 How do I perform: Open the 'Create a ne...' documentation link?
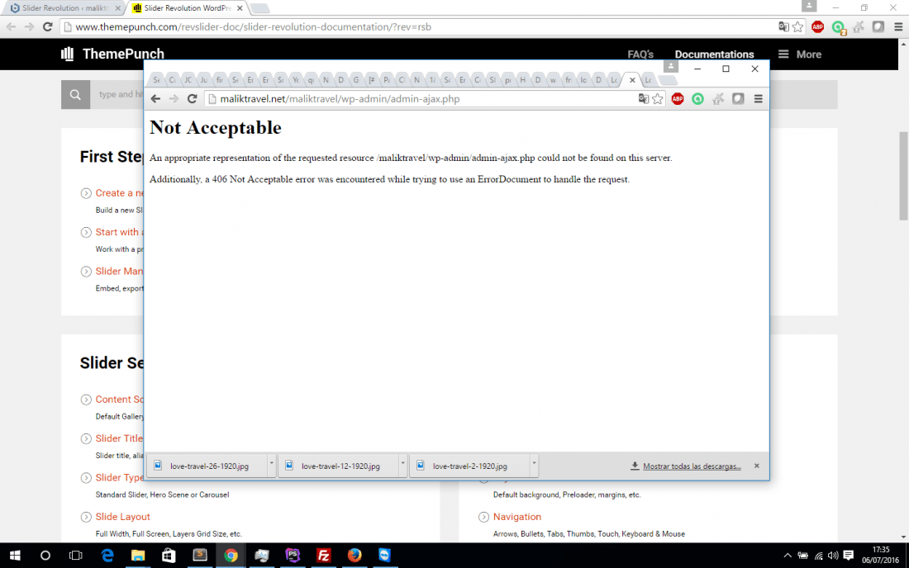(120, 193)
